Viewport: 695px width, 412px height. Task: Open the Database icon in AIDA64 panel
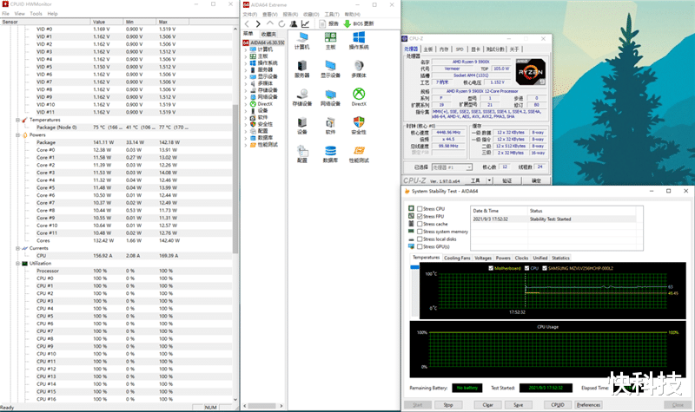[x=330, y=151]
